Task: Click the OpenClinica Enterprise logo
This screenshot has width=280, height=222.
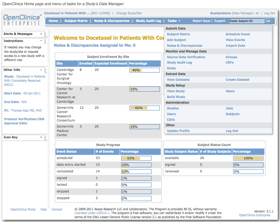Action: click(x=22, y=19)
